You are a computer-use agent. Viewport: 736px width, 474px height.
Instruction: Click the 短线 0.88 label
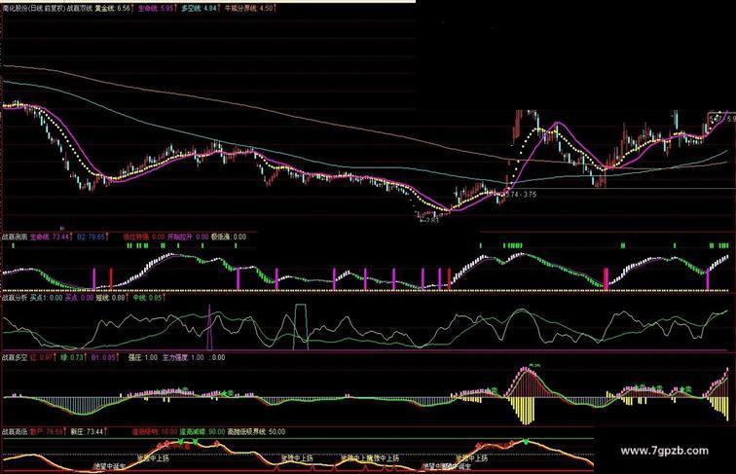[x=111, y=298]
